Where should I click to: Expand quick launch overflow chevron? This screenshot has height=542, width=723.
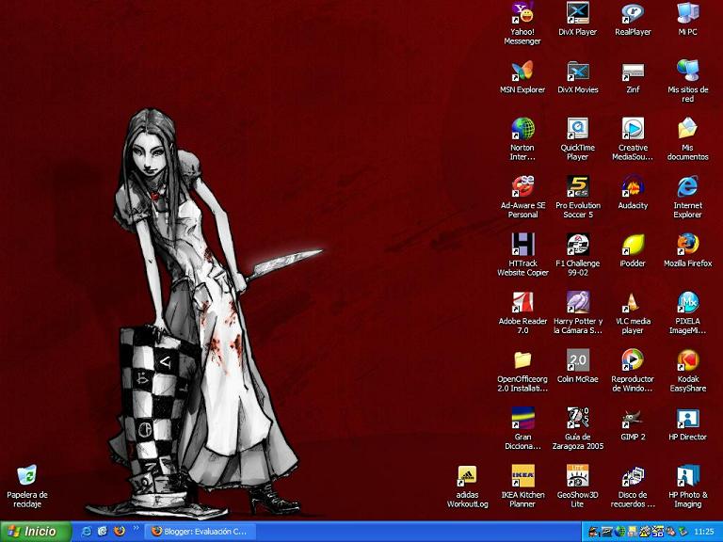(136, 528)
